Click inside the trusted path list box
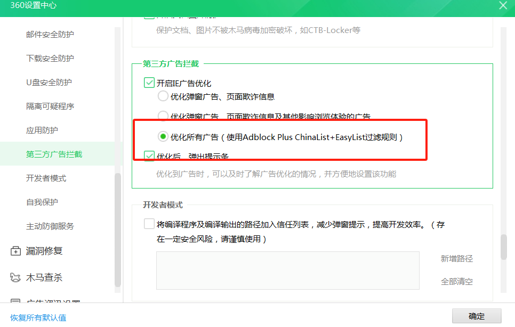This screenshot has width=515, height=327. click(288, 270)
